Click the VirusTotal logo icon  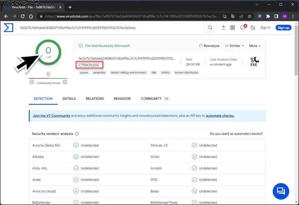pos(8,27)
